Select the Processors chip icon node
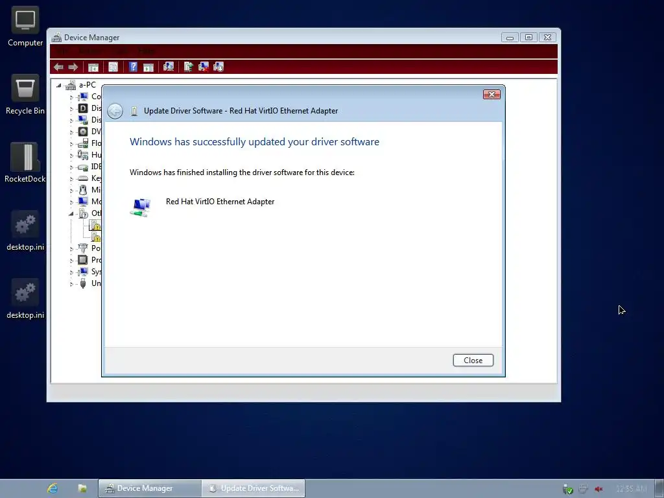The height and width of the screenshot is (498, 664). click(x=83, y=260)
